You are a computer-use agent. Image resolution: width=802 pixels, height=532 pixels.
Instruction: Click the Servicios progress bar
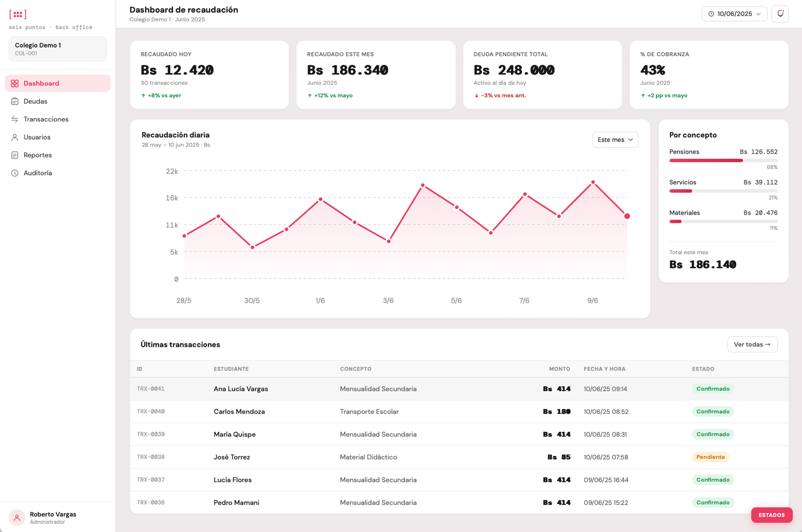pyautogui.click(x=723, y=191)
